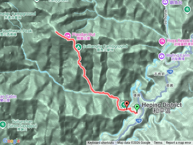Screen dimensions: 193x145
Task: Open the Wuling Farm camera pin
Action: pos(161,56)
